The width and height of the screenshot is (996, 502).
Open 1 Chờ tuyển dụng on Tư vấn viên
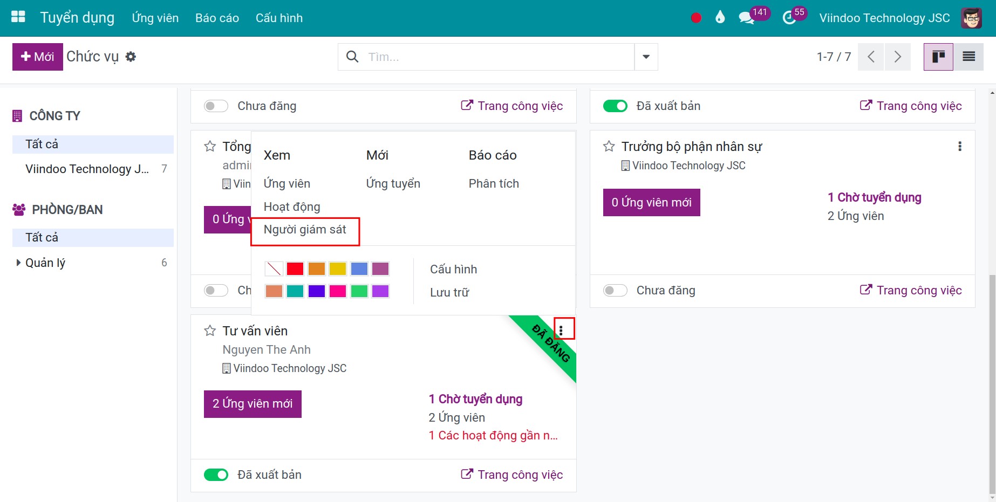(x=475, y=399)
